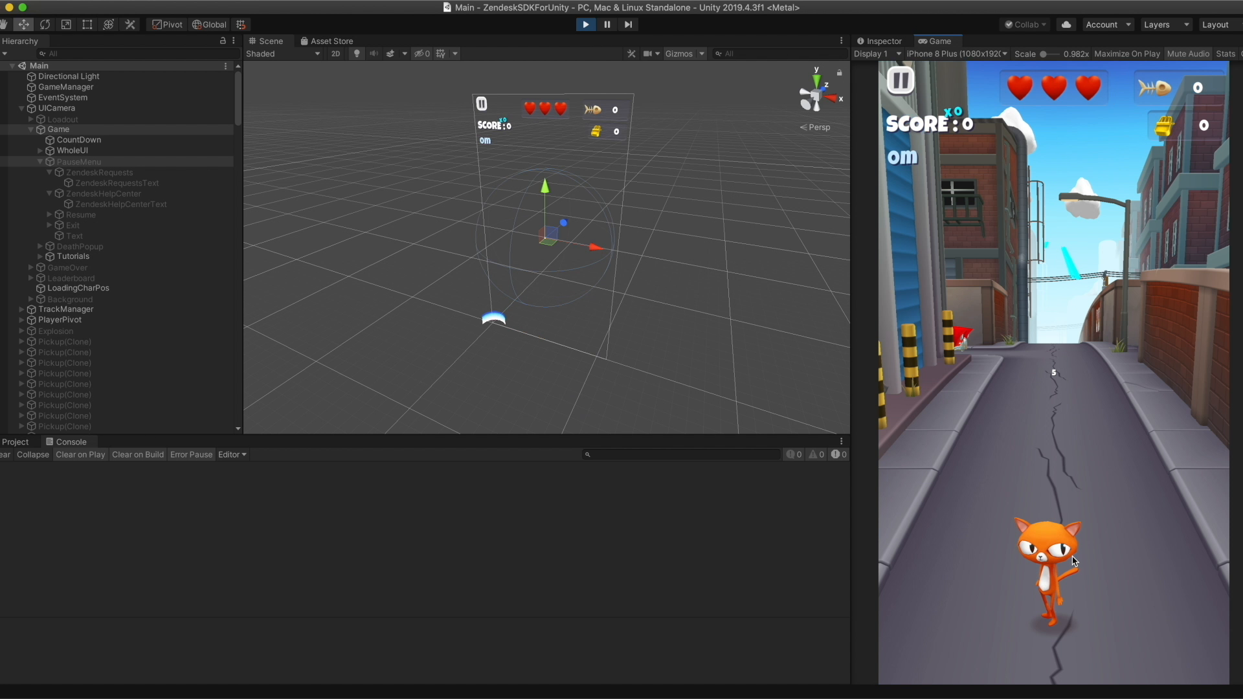This screenshot has height=699, width=1243.
Task: Switch to the Project tab
Action: 16,441
